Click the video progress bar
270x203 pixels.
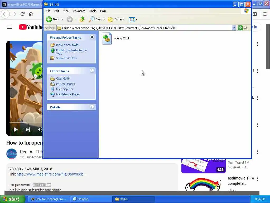[26, 123]
